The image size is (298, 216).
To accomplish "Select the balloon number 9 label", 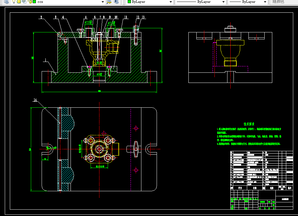I will point(110,17).
